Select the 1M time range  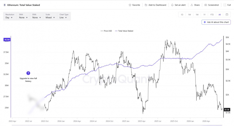click(197, 15)
